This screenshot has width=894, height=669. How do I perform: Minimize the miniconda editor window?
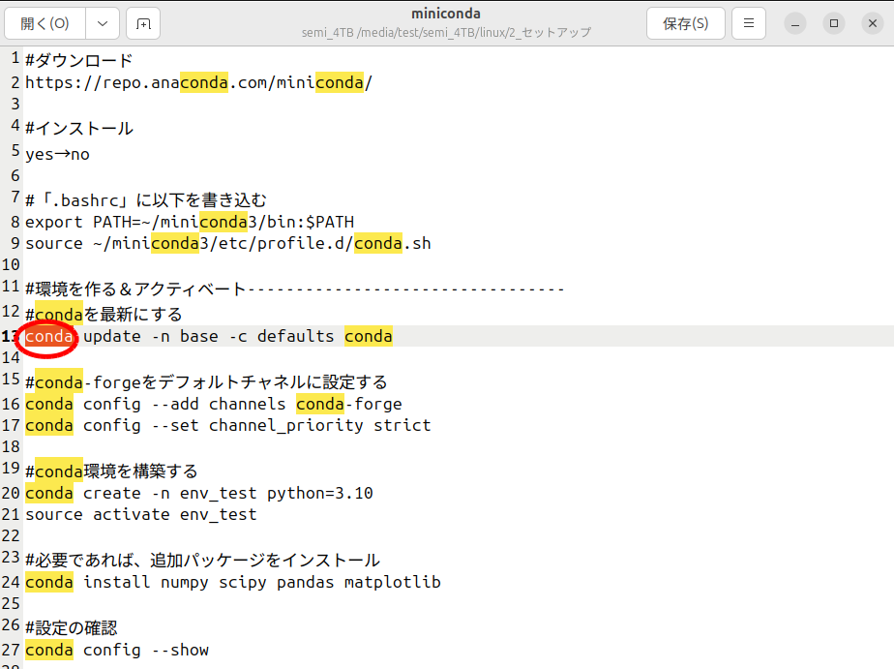coord(794,23)
